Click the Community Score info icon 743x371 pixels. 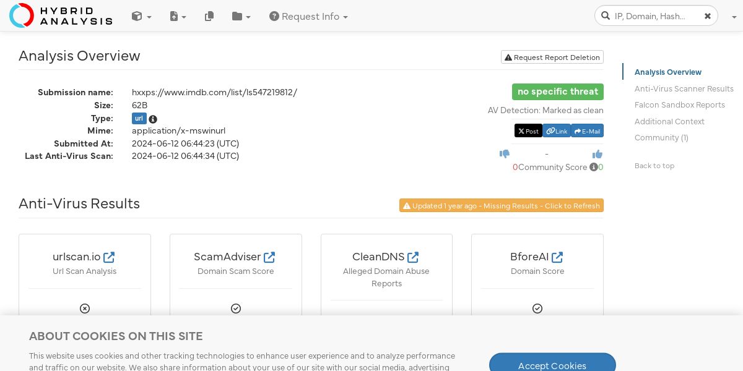click(593, 167)
